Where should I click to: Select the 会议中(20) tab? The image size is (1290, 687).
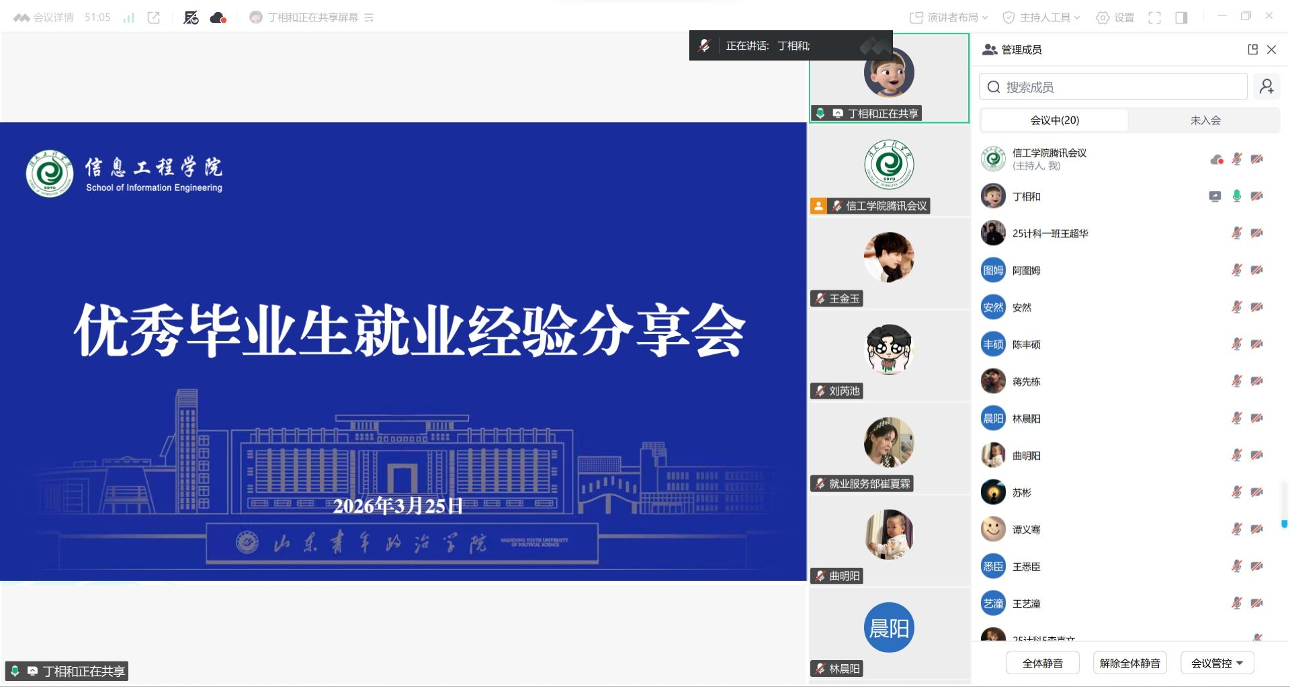[1054, 120]
